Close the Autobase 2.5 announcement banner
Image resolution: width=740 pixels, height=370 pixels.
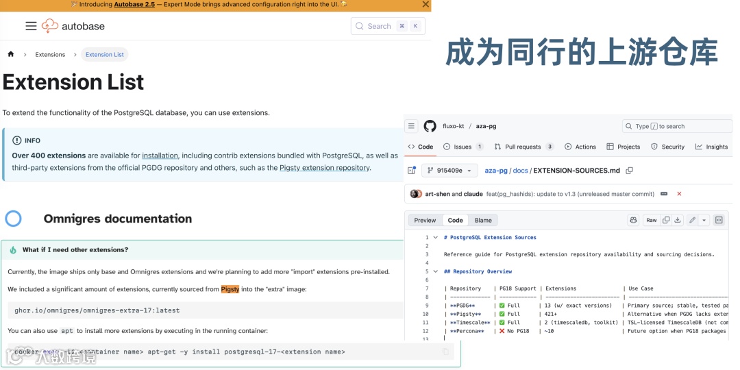425,4
